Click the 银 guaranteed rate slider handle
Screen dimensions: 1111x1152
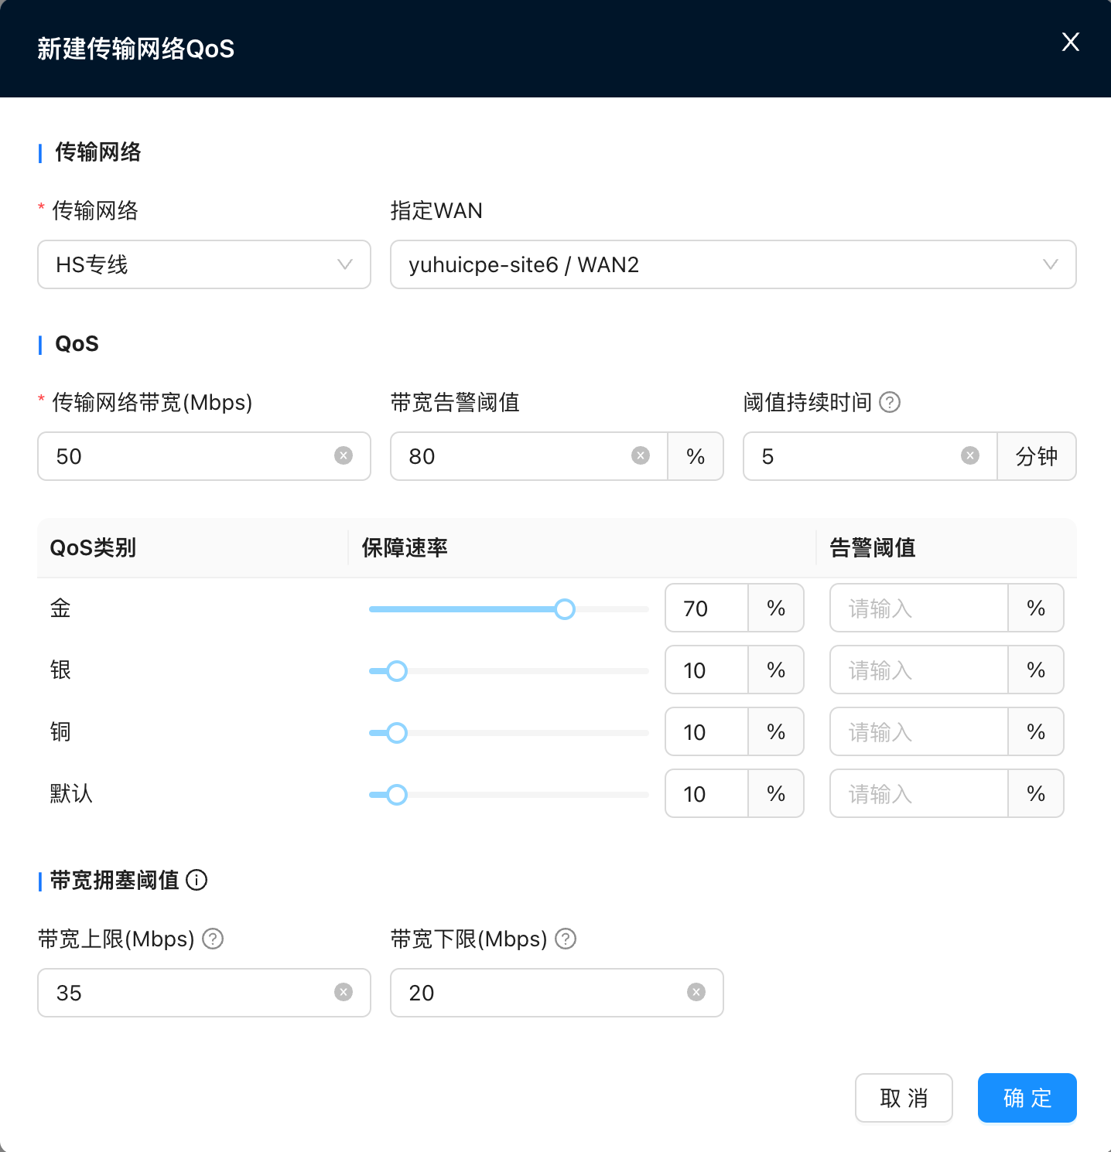pyautogui.click(x=397, y=671)
